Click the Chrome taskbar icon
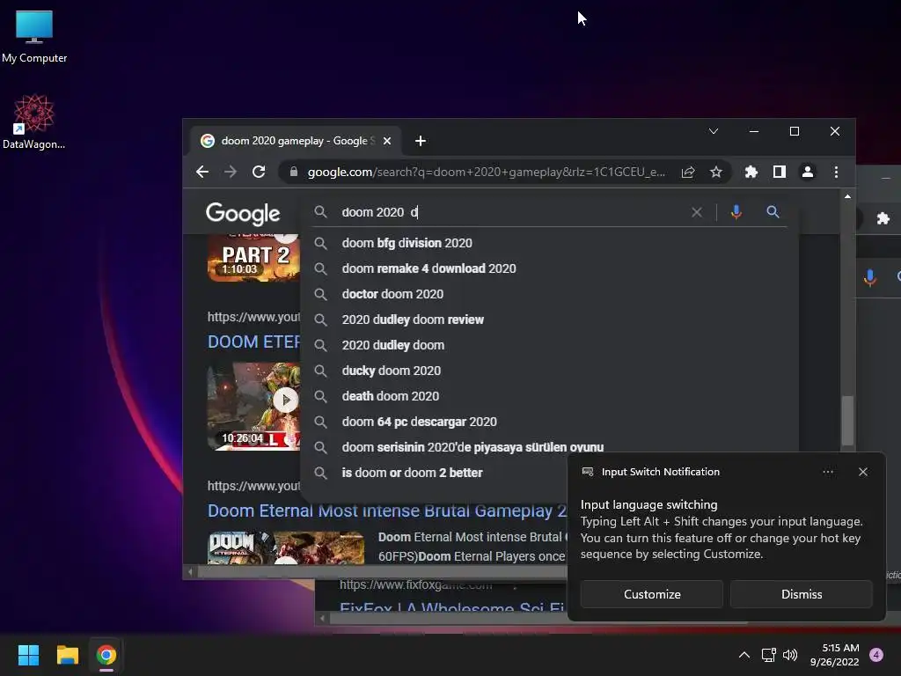 tap(106, 655)
